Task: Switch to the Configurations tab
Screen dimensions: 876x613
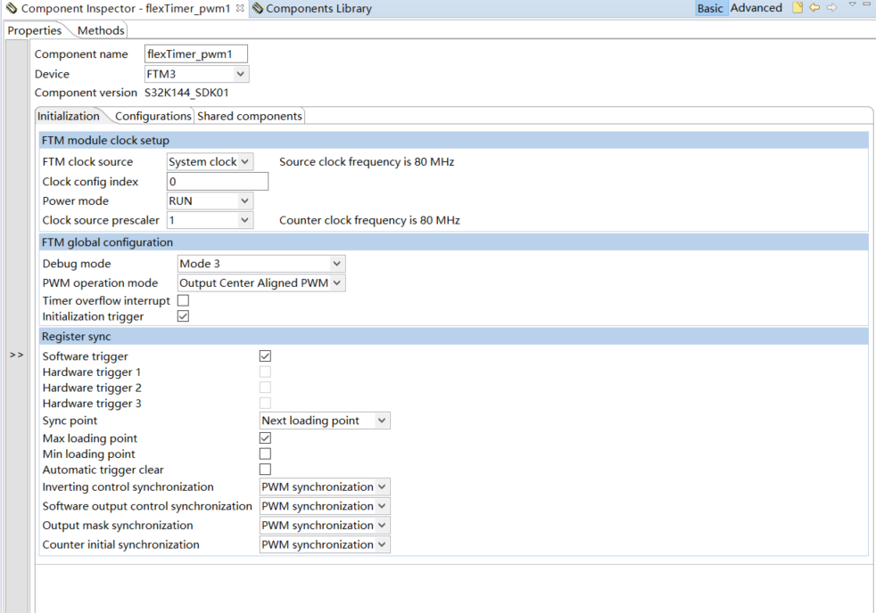Action: 153,115
